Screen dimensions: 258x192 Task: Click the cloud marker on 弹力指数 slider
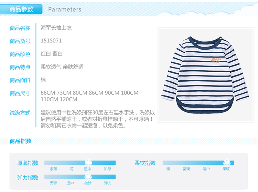coord(88,177)
